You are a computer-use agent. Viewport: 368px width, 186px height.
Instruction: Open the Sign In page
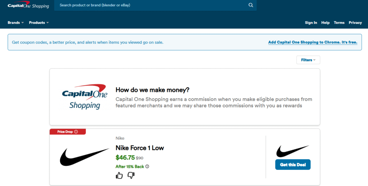pos(311,23)
